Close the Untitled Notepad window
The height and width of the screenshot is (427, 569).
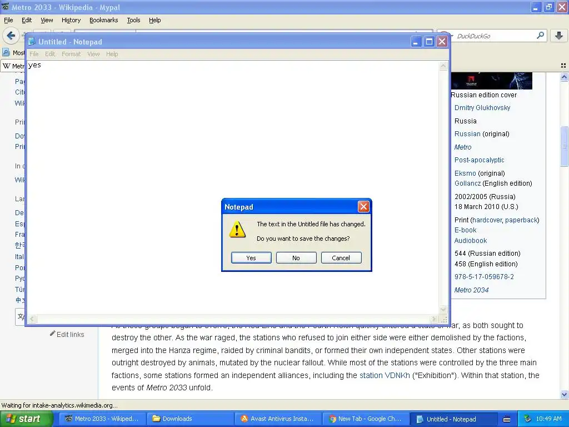click(x=442, y=41)
